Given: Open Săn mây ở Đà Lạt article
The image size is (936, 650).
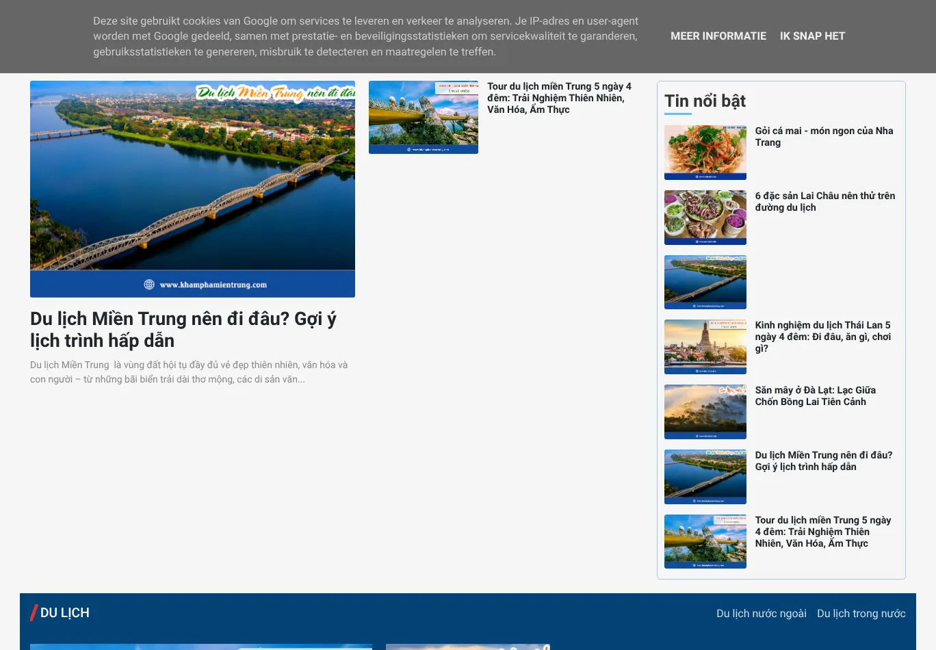Looking at the screenshot, I should 815,395.
